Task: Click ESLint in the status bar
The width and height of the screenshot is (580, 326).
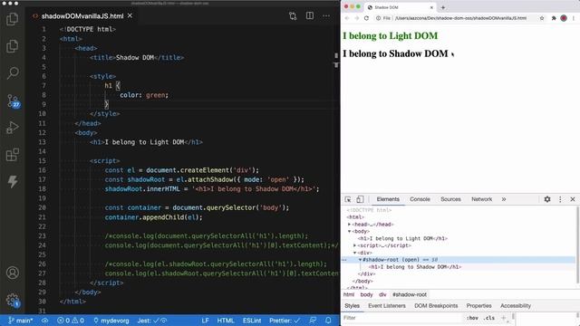Action: point(252,321)
